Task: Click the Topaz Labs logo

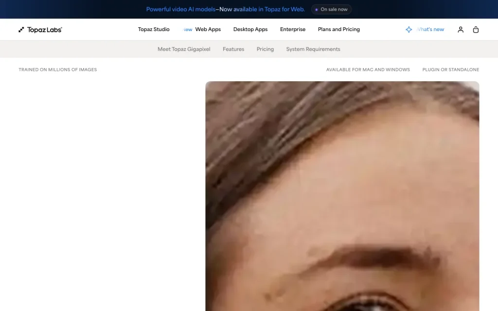Action: (40, 30)
